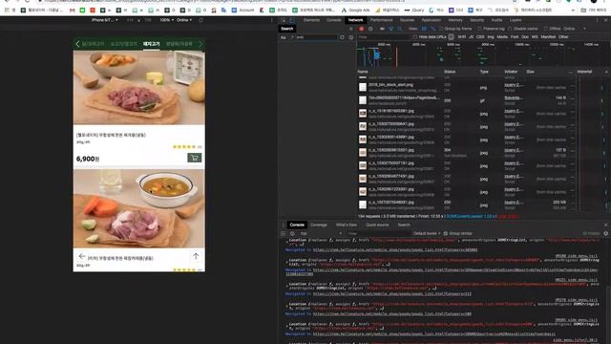This screenshot has height=344, width=611.
Task: Open the 100% zoom dropdown
Action: click(x=166, y=20)
